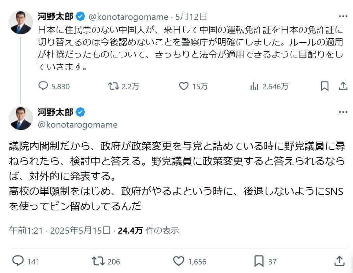This screenshot has width=353, height=273.
Task: Open profile picture on the main tweet
Action: [x=21, y=118]
